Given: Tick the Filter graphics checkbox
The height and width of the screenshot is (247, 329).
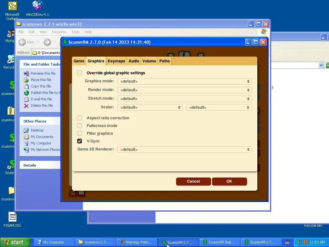Looking at the screenshot, I should pyautogui.click(x=80, y=133).
